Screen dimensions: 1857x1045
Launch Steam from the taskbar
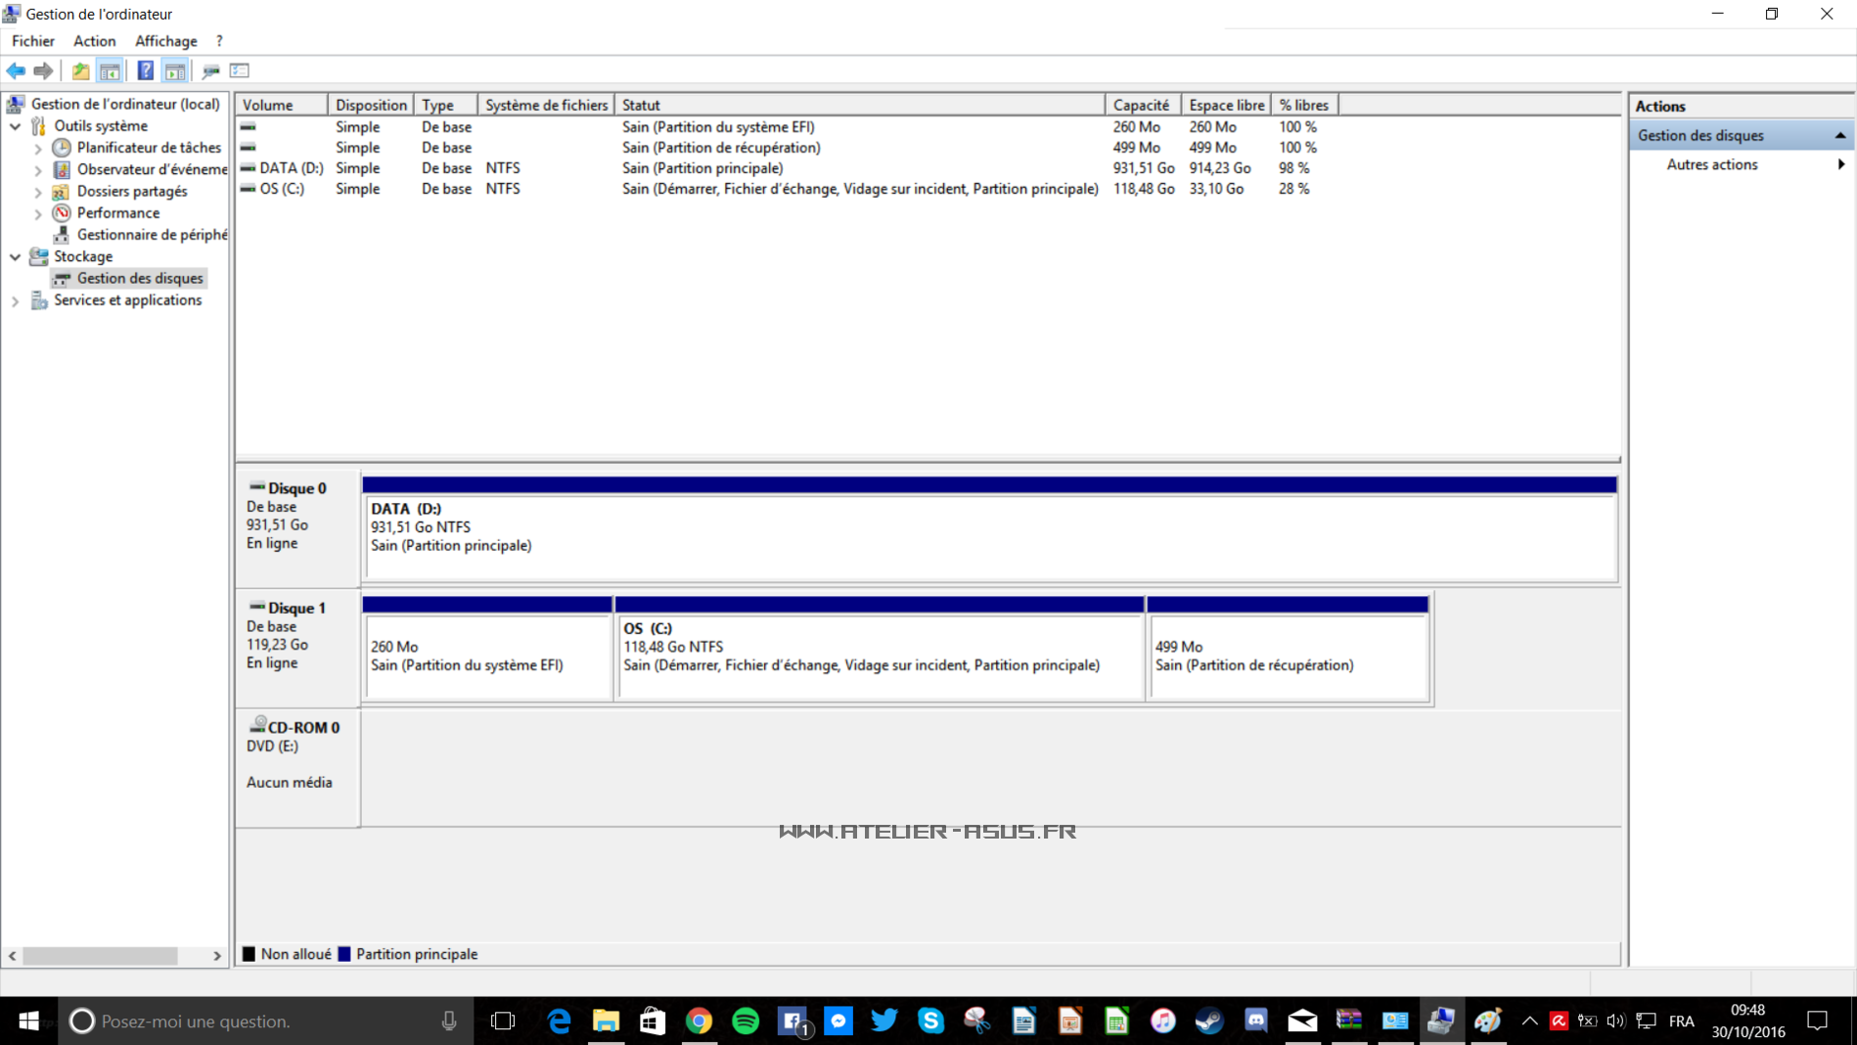(x=1209, y=1021)
